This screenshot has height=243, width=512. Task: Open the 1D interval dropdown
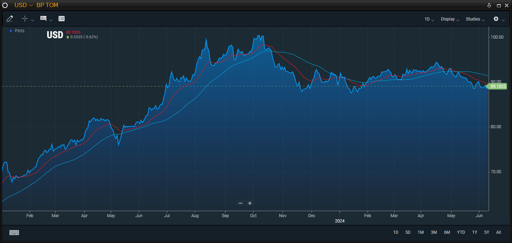pos(429,19)
